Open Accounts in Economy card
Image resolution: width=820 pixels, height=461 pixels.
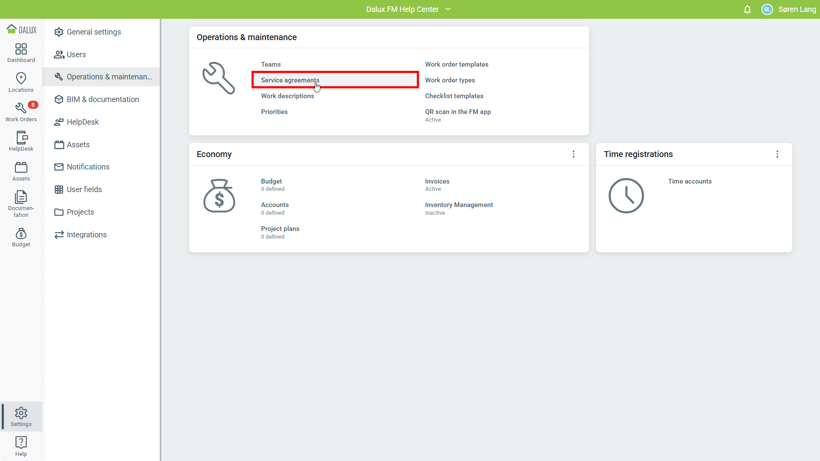coord(275,205)
